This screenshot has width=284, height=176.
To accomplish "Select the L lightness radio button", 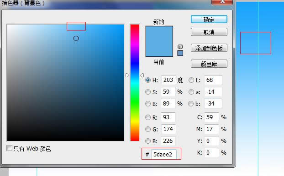I will point(191,80).
